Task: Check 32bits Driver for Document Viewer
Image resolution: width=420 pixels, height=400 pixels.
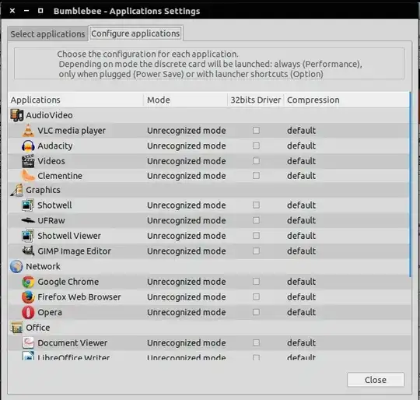Action: [x=256, y=343]
